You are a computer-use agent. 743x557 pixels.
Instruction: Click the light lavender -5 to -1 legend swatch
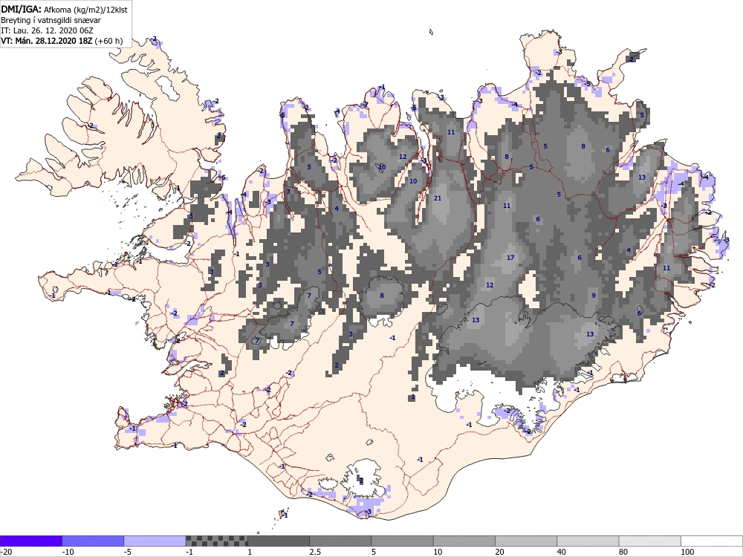[x=155, y=541]
